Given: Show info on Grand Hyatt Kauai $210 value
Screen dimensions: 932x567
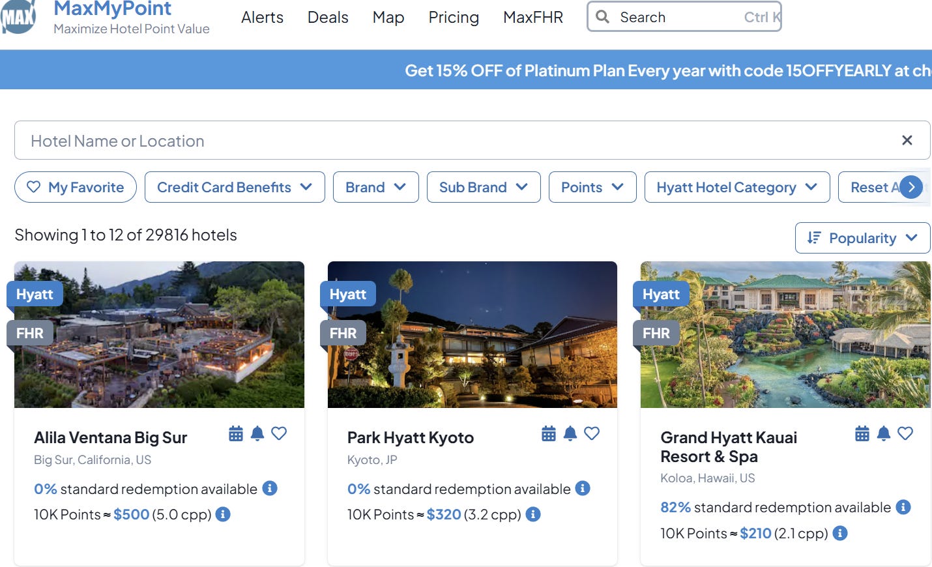Looking at the screenshot, I should click(x=840, y=533).
